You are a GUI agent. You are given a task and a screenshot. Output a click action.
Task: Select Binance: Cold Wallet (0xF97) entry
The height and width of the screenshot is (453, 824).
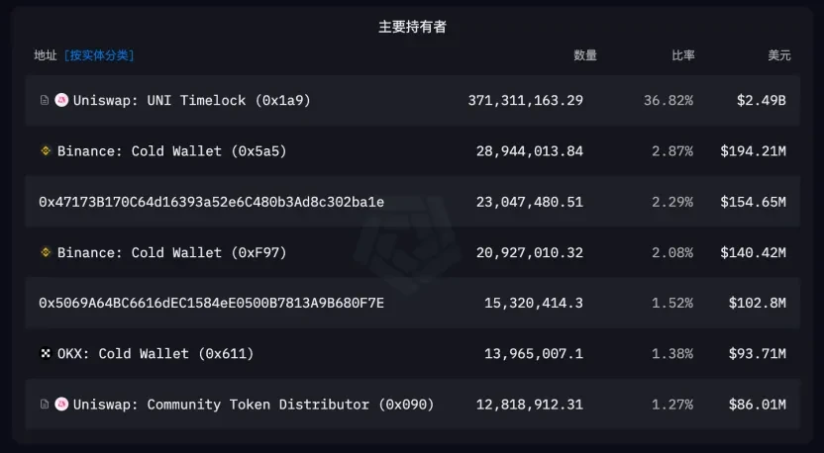pos(171,252)
